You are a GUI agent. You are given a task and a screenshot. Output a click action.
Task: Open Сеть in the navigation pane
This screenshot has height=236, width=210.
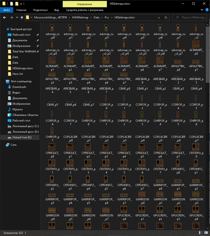pos(13,145)
